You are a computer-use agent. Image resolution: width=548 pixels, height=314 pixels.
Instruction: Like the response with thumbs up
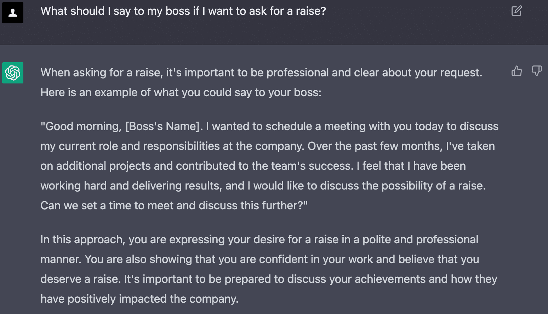pos(516,71)
